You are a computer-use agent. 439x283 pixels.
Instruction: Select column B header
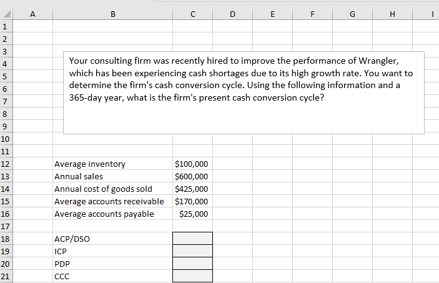[112, 14]
